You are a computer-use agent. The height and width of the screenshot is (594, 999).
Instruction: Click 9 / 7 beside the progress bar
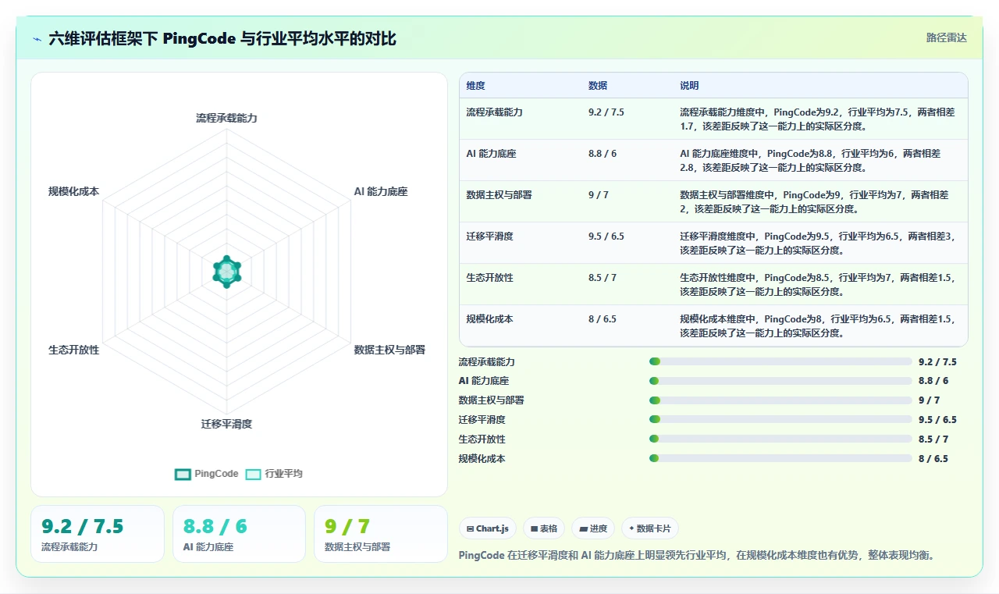tap(929, 400)
